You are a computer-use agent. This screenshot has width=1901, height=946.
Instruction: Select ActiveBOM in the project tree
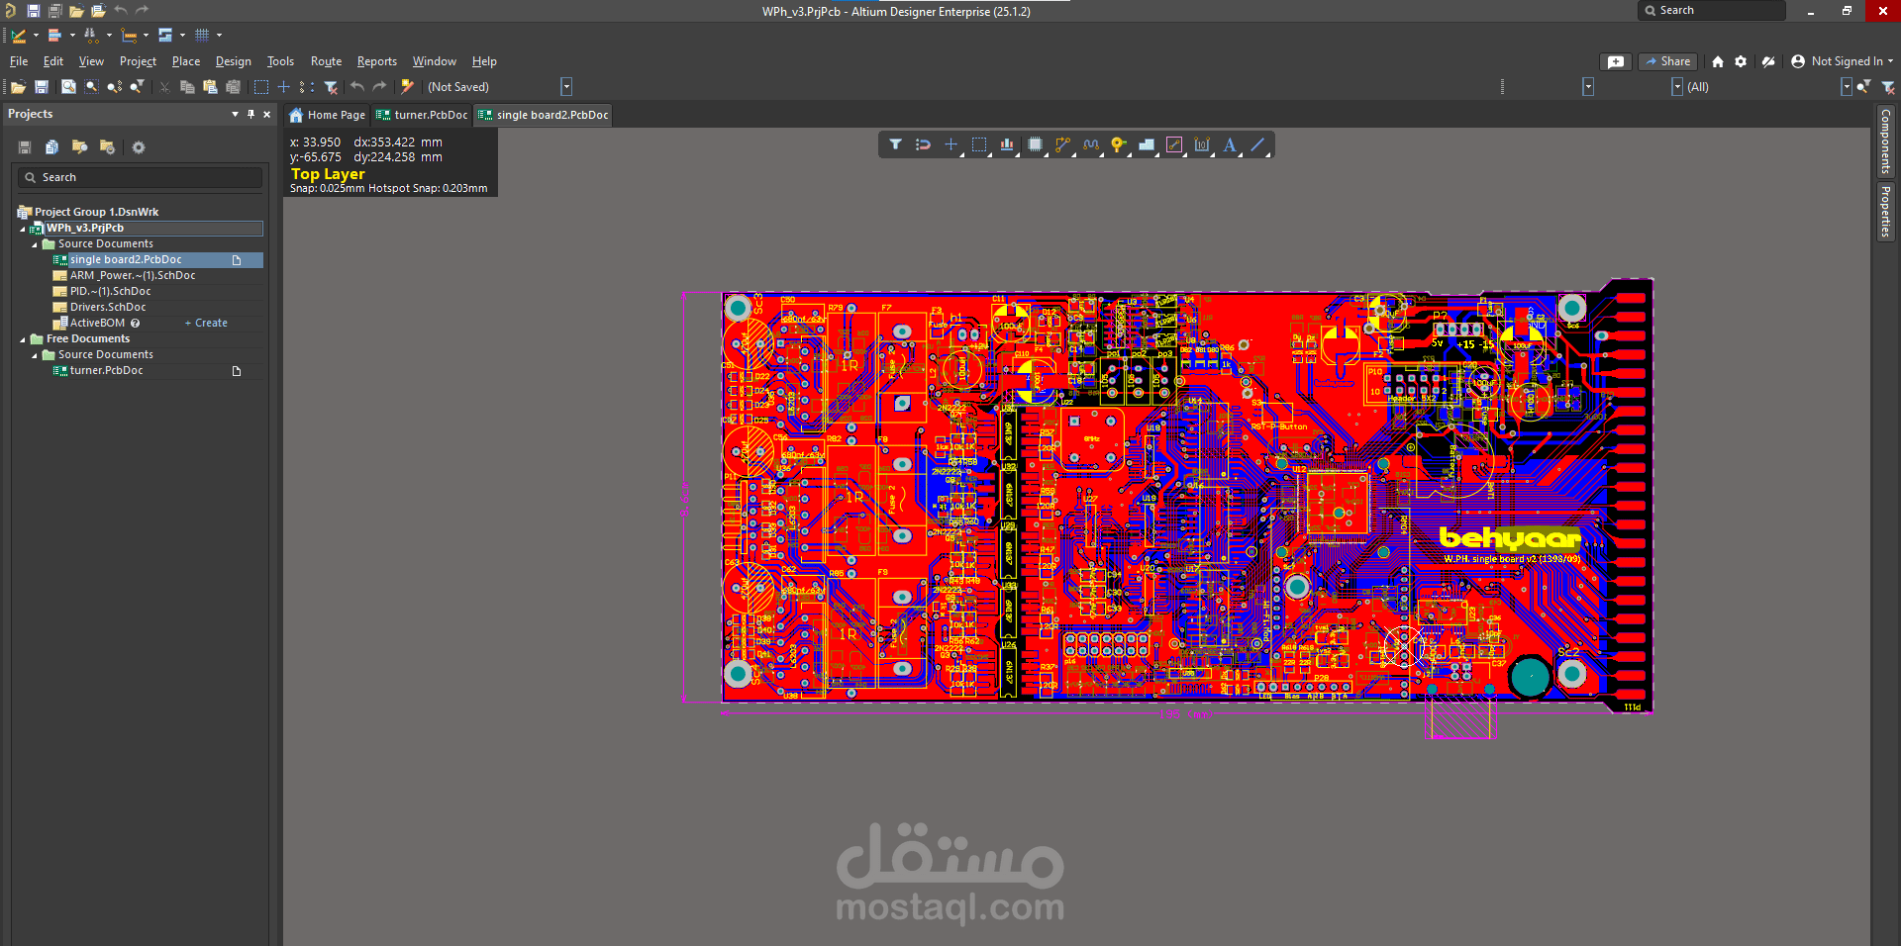pyautogui.click(x=97, y=324)
